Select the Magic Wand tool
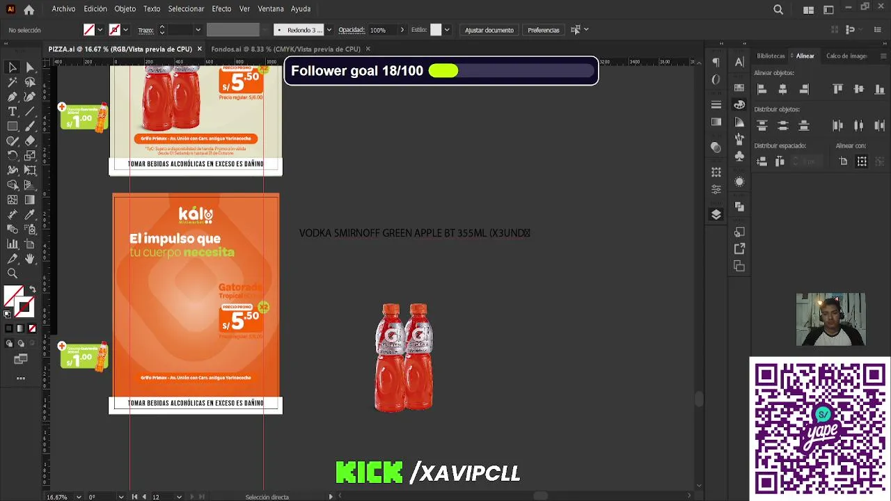891x501 pixels. (x=13, y=81)
